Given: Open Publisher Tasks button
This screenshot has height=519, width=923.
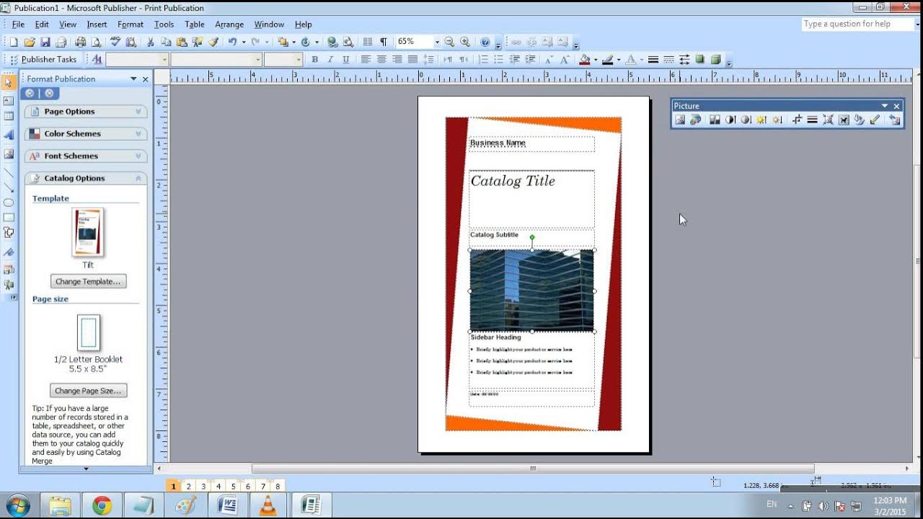Looking at the screenshot, I should (x=43, y=60).
